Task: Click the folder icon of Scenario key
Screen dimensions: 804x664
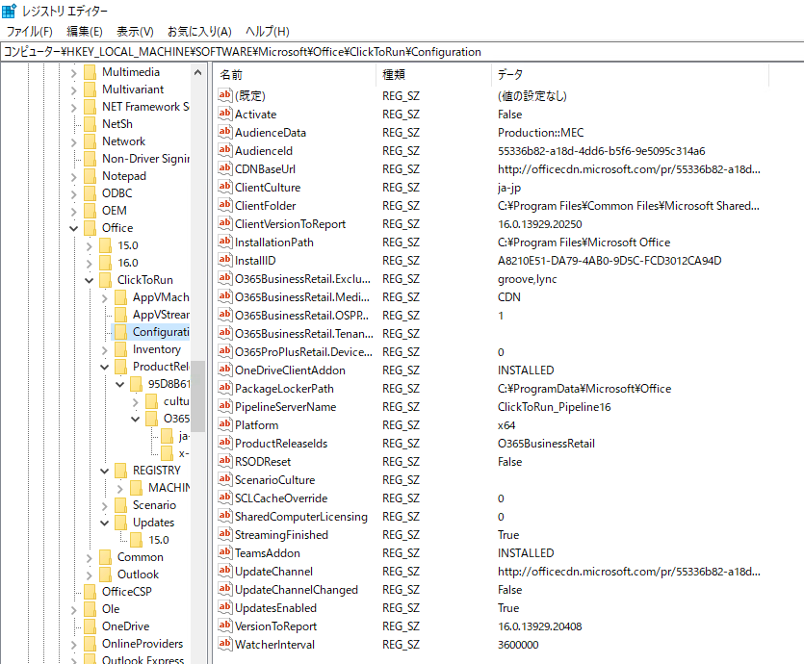Action: coord(120,505)
